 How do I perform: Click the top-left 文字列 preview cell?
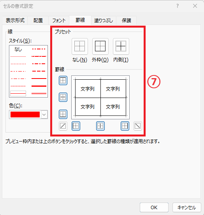88,89
